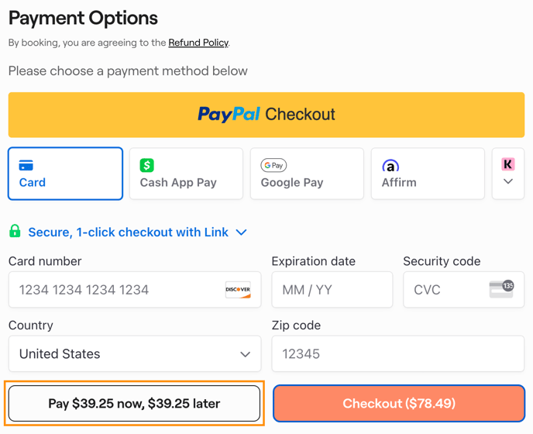Open the Refund Policy link
This screenshot has height=434, width=533.
[x=198, y=43]
